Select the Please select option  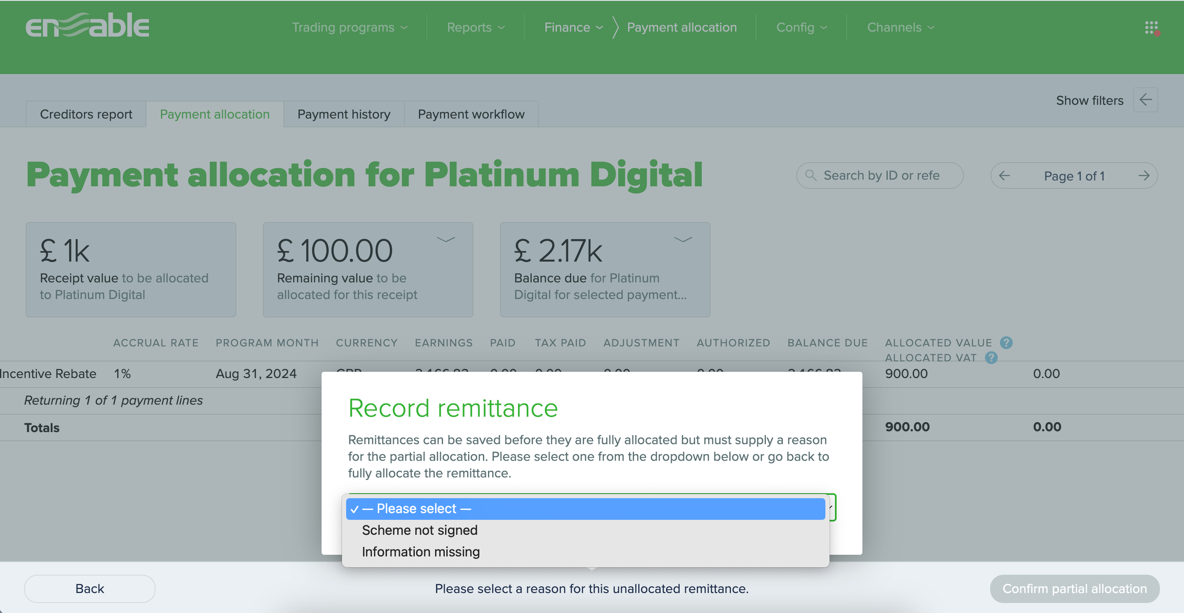coord(586,509)
